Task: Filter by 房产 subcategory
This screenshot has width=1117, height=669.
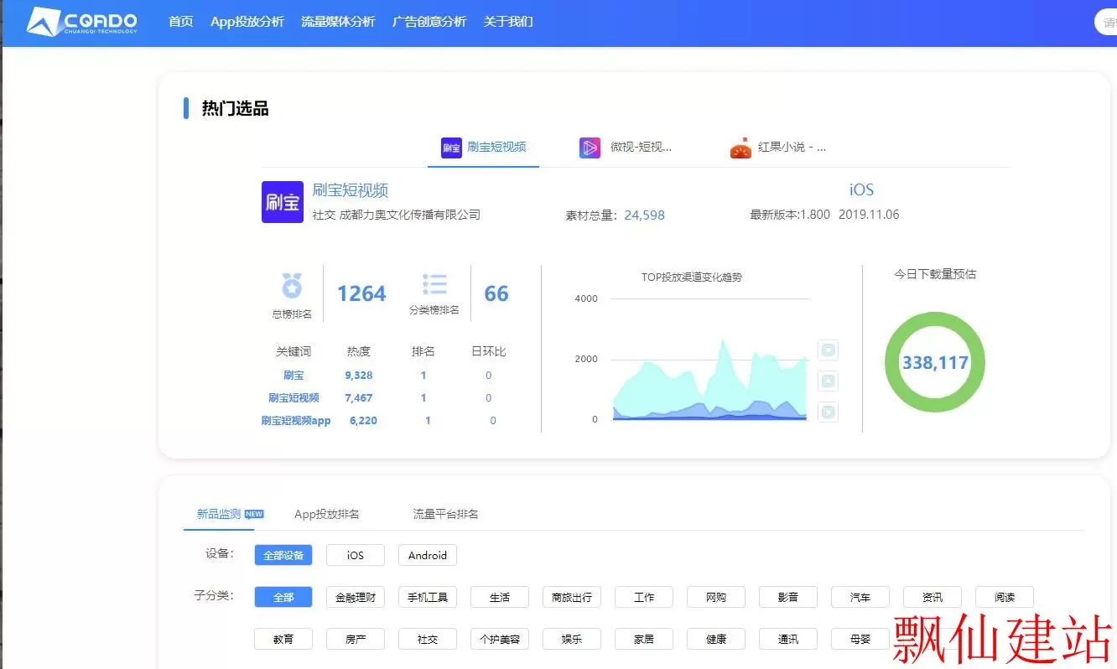Action: click(x=356, y=639)
